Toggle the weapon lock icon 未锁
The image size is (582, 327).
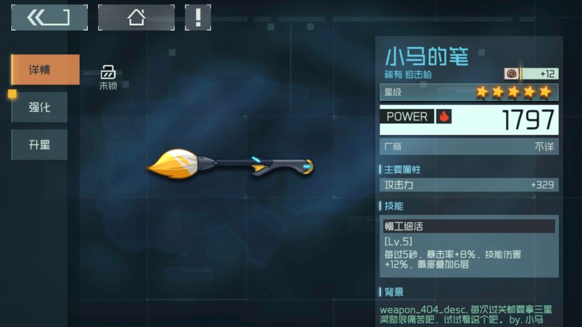coord(108,77)
